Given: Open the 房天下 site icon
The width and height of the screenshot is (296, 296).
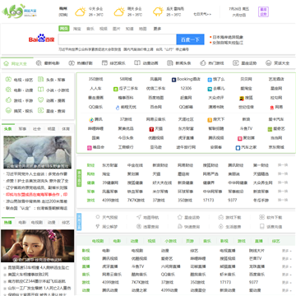Looking at the screenshot, I should (x=210, y=119).
